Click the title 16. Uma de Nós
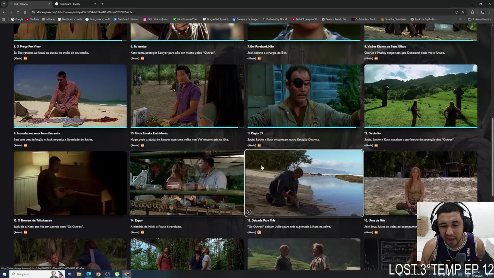The image size is (494, 278). (375, 220)
